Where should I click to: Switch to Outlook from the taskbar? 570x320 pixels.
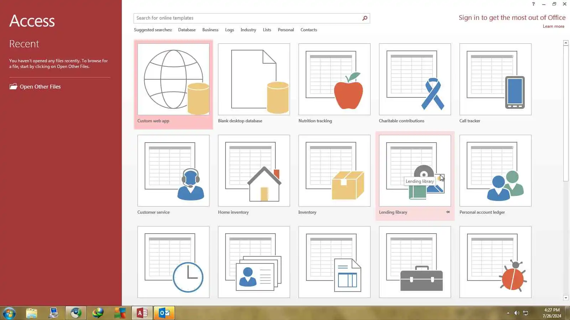click(x=164, y=313)
